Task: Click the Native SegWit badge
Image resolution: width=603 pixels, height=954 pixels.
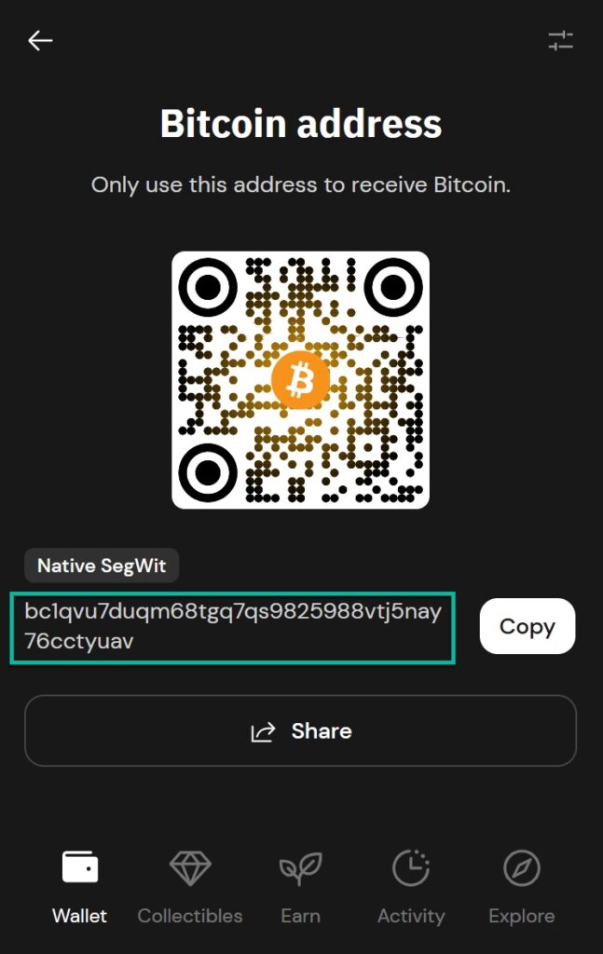Action: pyautogui.click(x=102, y=566)
